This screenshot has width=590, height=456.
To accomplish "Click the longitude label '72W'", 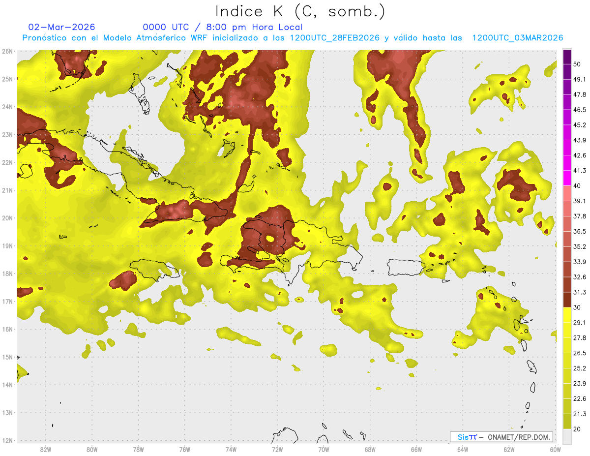I will [277, 450].
